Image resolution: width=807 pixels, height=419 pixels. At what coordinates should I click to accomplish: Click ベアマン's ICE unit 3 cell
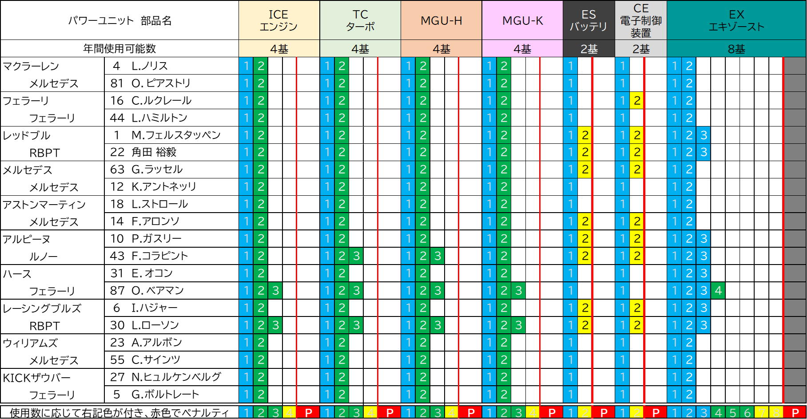pyautogui.click(x=275, y=291)
